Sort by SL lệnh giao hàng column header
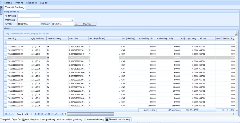Image resolution: width=240 pixels, height=123 pixels. [189, 39]
